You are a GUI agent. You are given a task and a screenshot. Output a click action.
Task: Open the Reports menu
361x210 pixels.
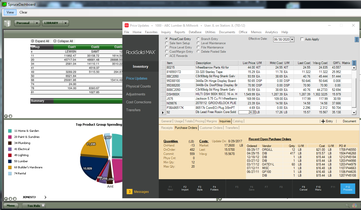[x=180, y=32]
